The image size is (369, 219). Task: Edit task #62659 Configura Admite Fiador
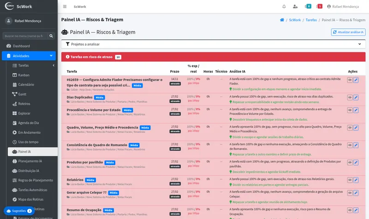[x=356, y=80]
